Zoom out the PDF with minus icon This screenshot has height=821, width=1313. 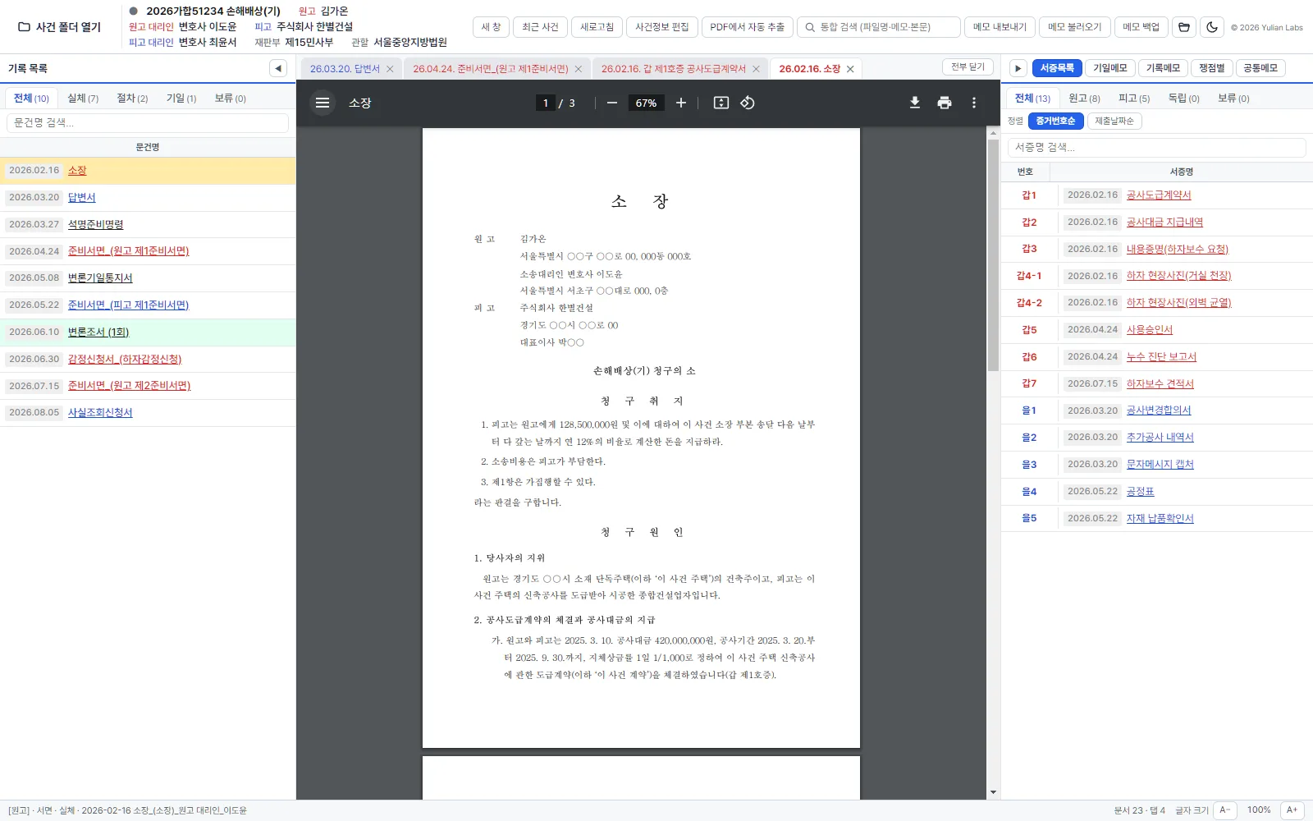click(x=612, y=103)
